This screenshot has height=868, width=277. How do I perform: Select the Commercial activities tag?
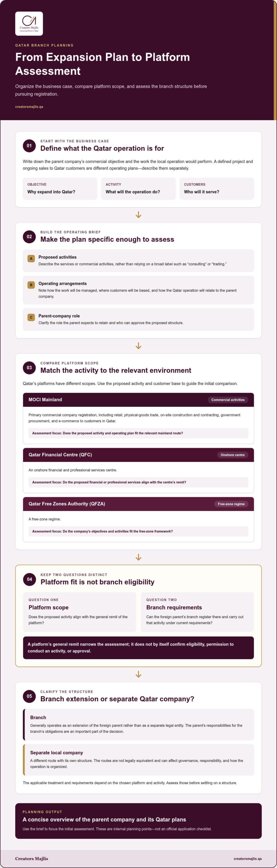tap(228, 400)
